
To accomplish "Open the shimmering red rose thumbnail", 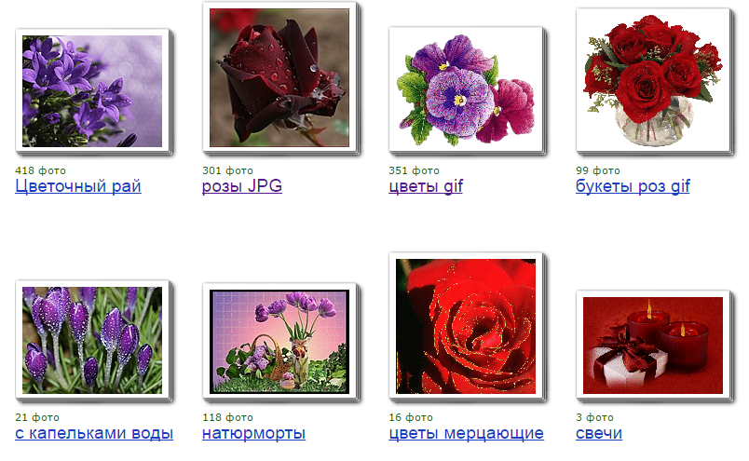I will pos(466,326).
